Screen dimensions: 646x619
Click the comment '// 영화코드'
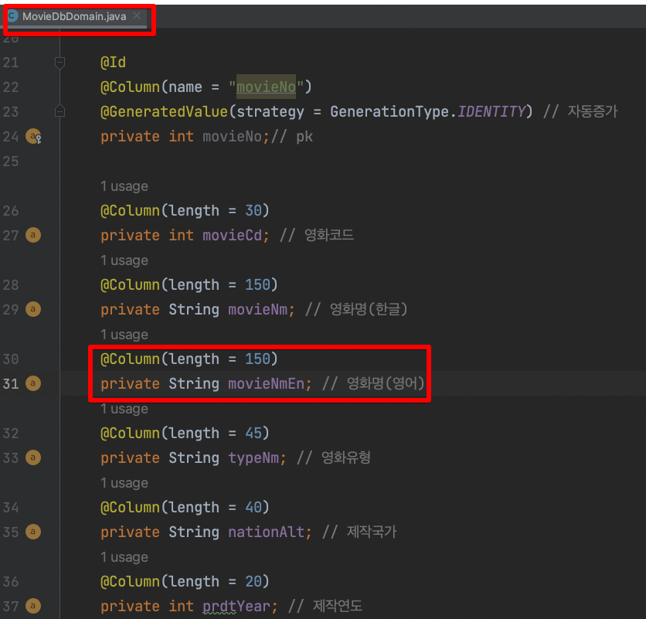pos(316,235)
